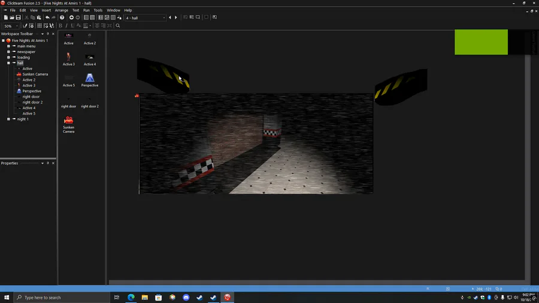
Task: Open the Run menu
Action: 86,10
